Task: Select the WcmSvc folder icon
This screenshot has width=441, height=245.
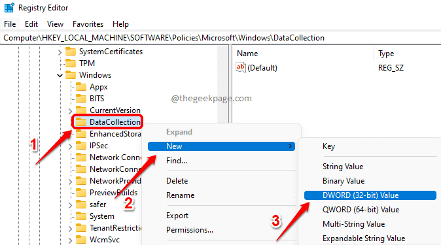Action: click(x=81, y=240)
